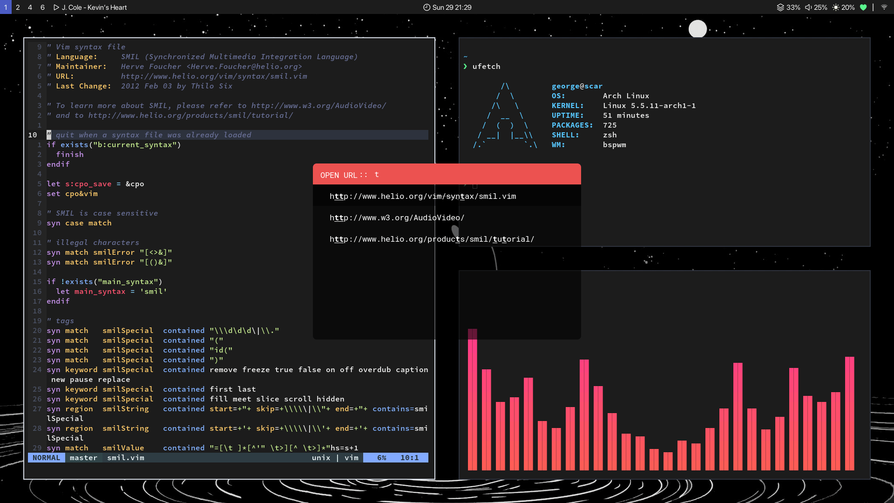Click 'syn match smilError "[<>&]"' line
The height and width of the screenshot is (503, 894).
[109, 252]
